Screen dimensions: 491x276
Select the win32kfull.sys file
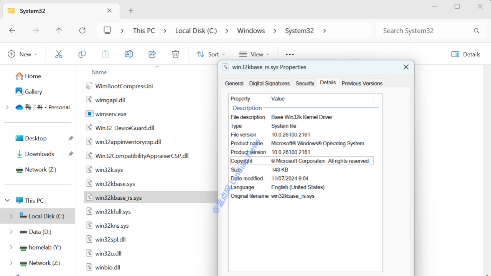coord(113,212)
